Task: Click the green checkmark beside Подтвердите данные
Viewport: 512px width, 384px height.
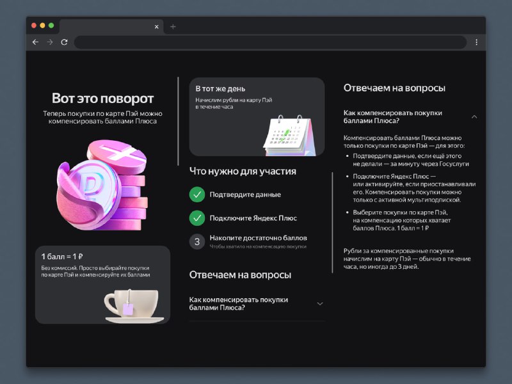Action: coord(197,195)
